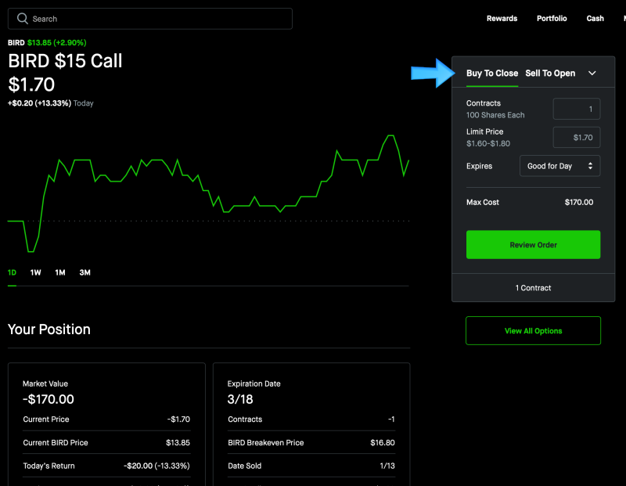Viewport: 626px width, 486px height.
Task: Click BIRD Breakeven Price $16.80 value
Action: pyautogui.click(x=383, y=442)
